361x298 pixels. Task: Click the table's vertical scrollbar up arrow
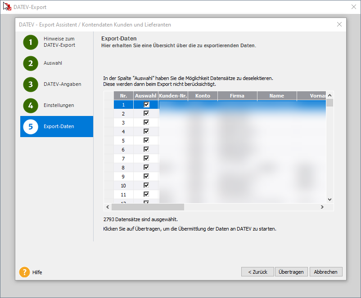329,95
